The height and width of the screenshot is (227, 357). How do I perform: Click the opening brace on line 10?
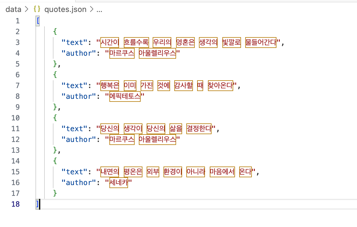coord(55,118)
